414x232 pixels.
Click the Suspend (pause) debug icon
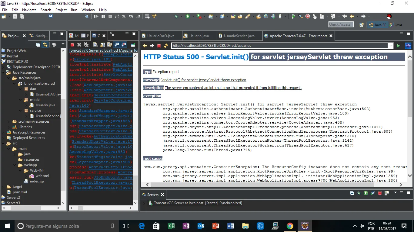click(x=103, y=17)
